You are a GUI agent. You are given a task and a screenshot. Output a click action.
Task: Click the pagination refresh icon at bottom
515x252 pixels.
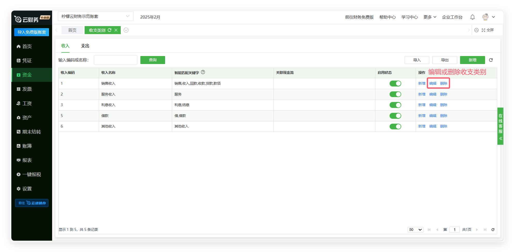click(x=493, y=230)
